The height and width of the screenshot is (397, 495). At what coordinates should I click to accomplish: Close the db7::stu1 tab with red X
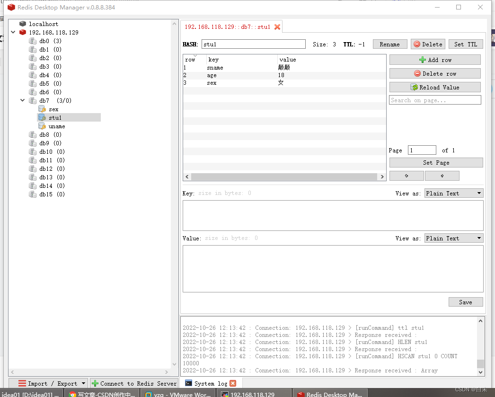click(x=277, y=27)
